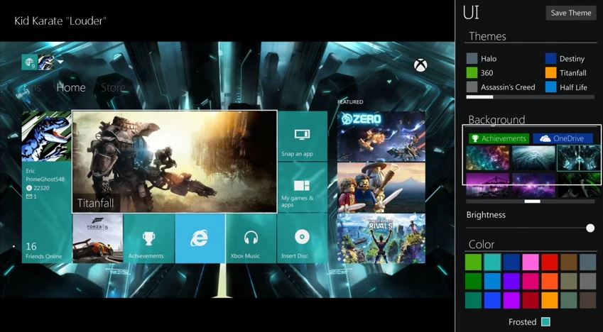Viewport: 603px width, 332px height.
Task: Open the Xbox Music headphones tile
Action: (x=251, y=238)
